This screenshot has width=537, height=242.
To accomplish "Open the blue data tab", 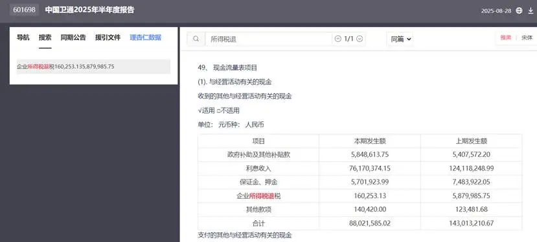I will pos(145,37).
